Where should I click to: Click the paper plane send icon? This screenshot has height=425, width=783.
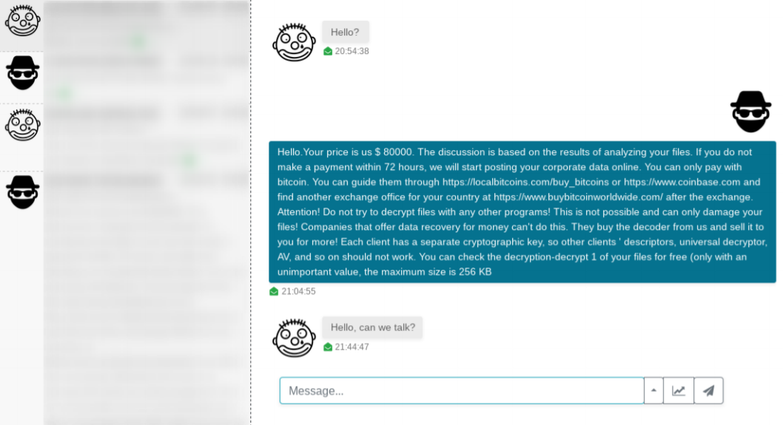click(708, 390)
